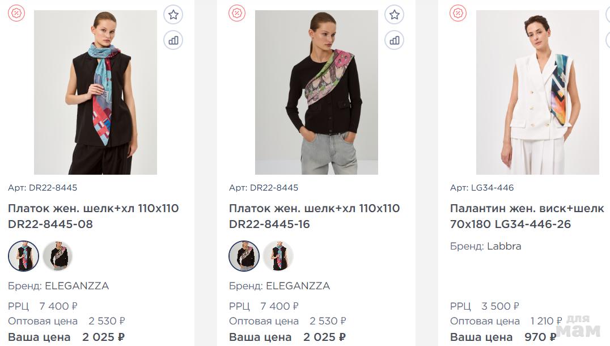Click compare chart icon on DR22-8445-08 scarf
This screenshot has width=610, height=346.
point(173,40)
